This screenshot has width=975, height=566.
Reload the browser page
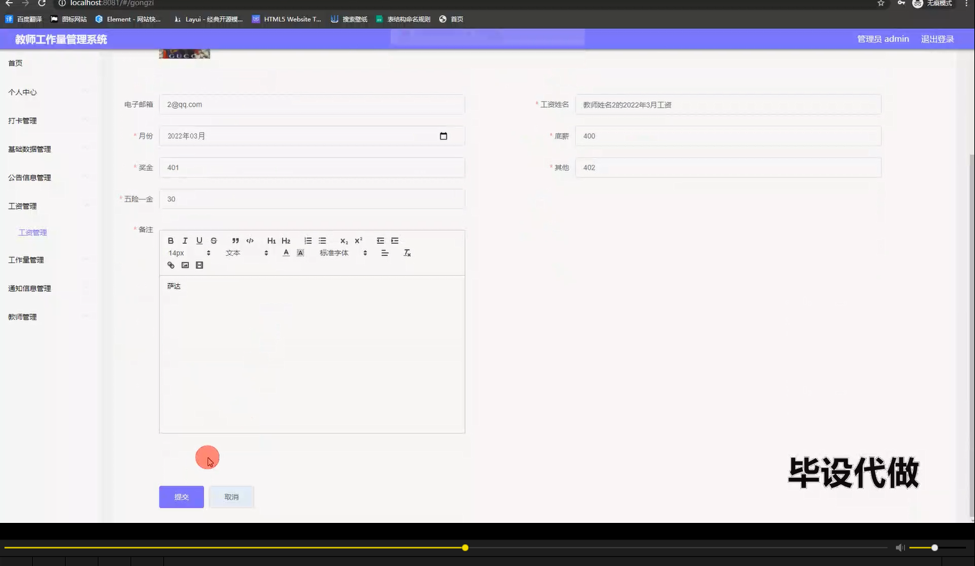[x=42, y=3]
